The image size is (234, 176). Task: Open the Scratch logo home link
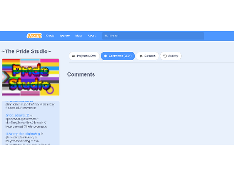click(x=34, y=36)
